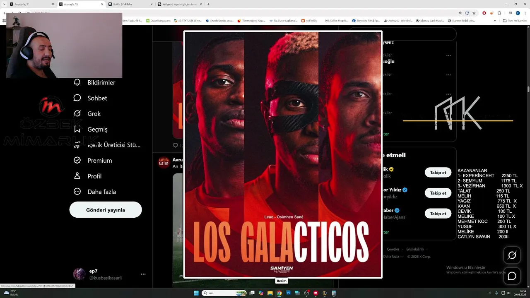Click the Daha fazla circle-dots icon
530x298 pixels.
[x=77, y=192]
